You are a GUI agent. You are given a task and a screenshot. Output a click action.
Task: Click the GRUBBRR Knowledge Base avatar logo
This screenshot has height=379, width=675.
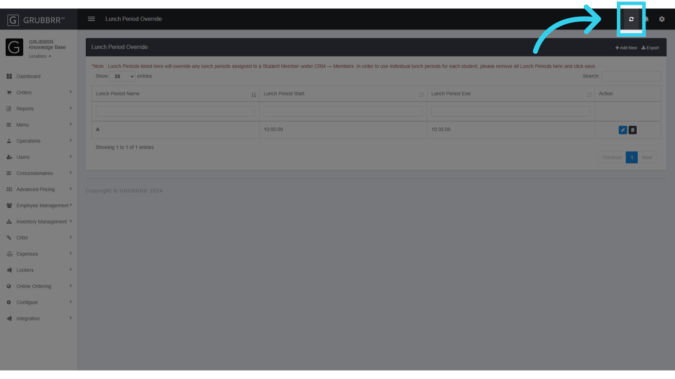(14, 47)
